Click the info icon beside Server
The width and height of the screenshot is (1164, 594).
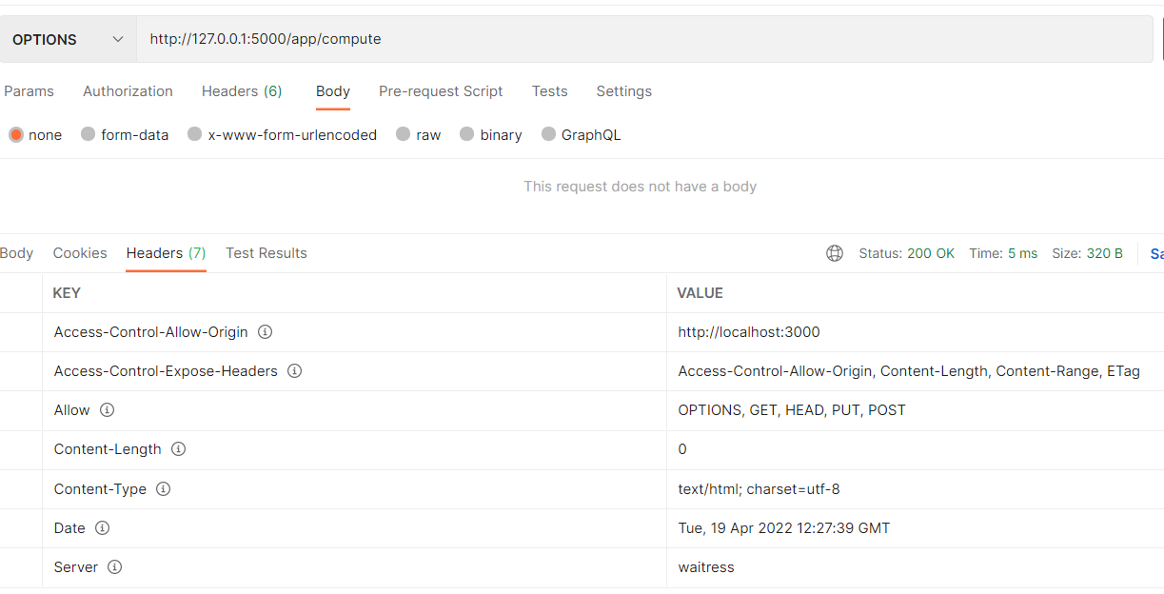tap(114, 567)
